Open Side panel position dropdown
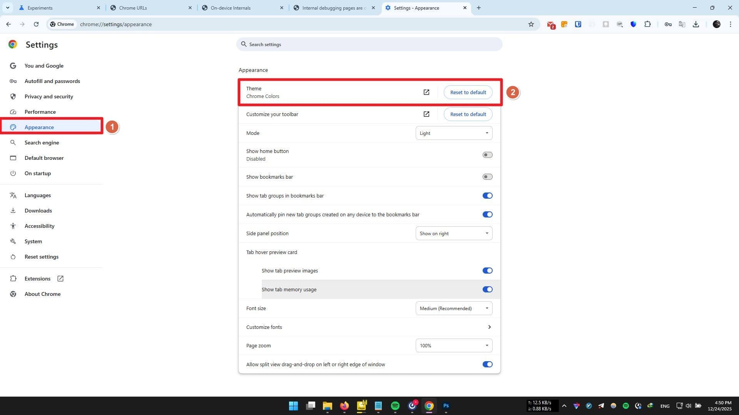739x415 pixels. point(454,233)
